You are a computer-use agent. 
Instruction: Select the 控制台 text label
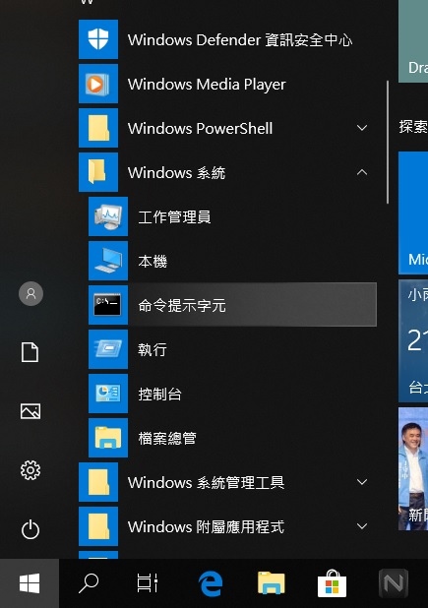pyautogui.click(x=160, y=394)
